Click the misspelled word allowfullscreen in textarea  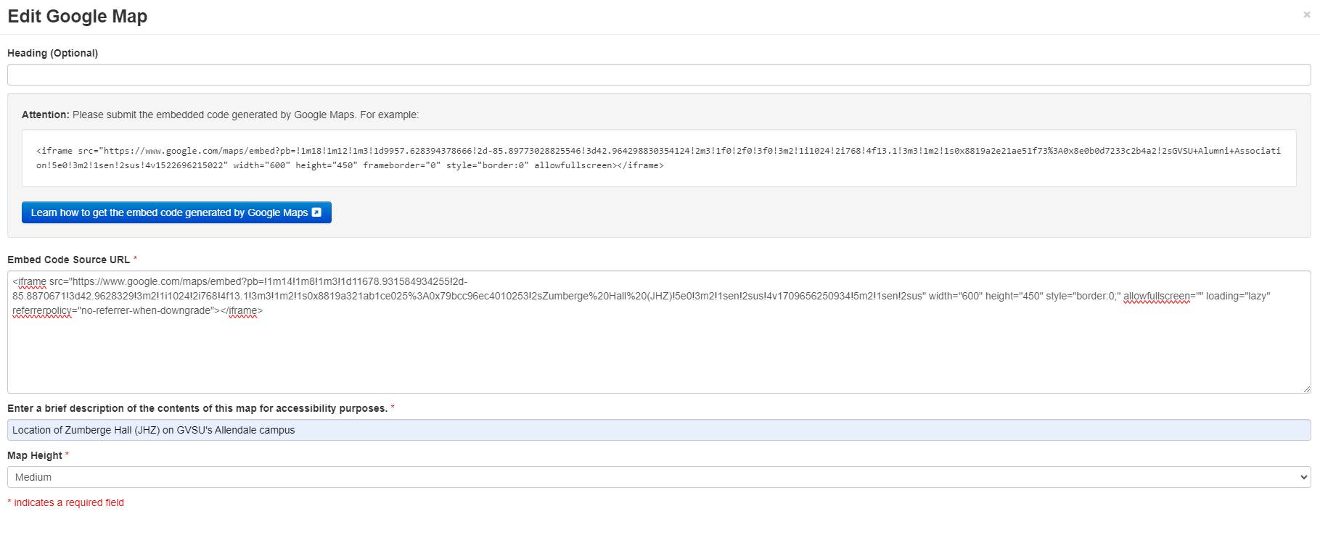click(1156, 297)
